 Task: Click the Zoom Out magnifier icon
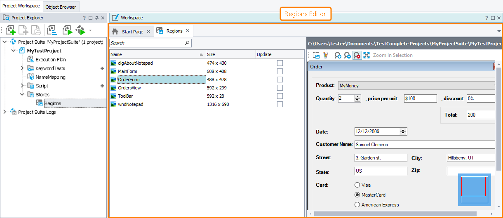347,55
